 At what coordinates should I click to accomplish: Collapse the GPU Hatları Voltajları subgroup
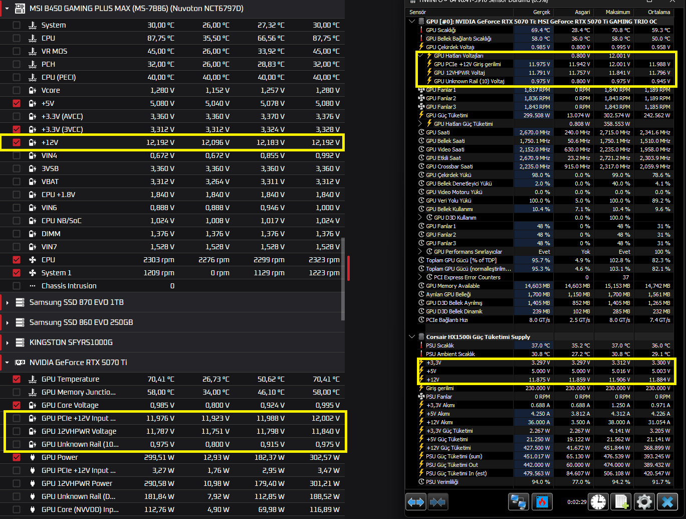tap(420, 56)
